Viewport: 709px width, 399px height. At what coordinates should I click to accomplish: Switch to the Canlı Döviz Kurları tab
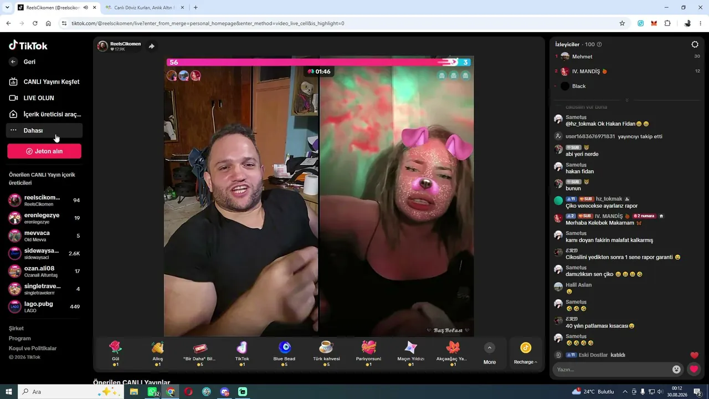[x=144, y=8]
